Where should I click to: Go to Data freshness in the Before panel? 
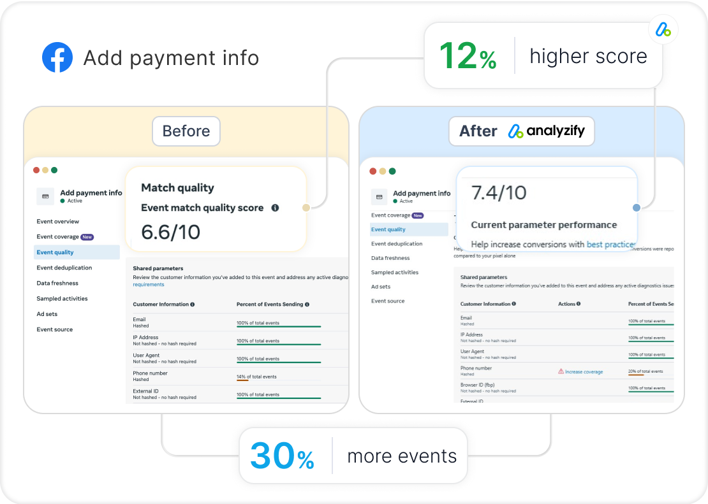[57, 284]
